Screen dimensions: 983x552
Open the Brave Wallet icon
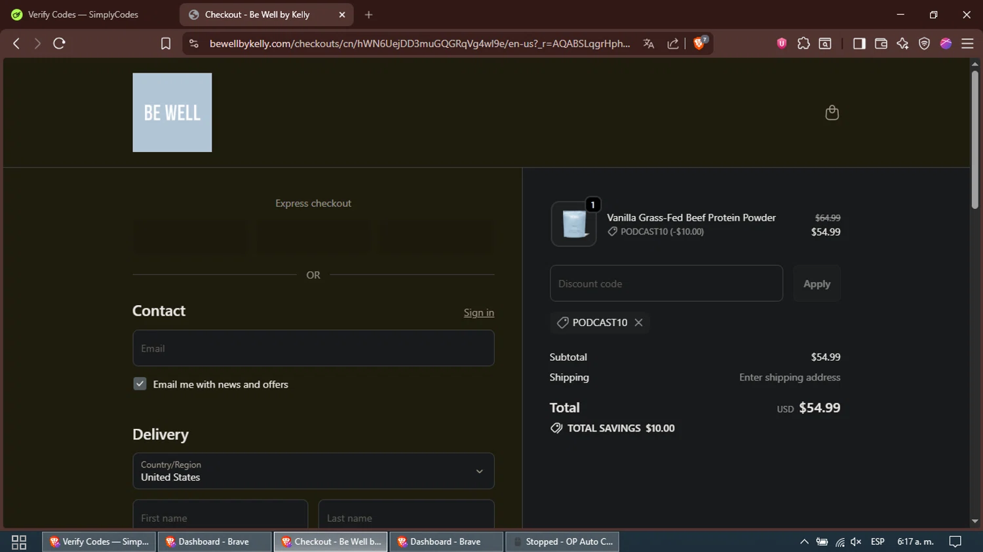(881, 43)
